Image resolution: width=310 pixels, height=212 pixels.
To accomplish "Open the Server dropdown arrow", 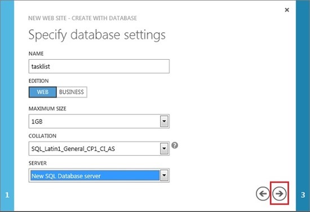I will [x=164, y=175].
